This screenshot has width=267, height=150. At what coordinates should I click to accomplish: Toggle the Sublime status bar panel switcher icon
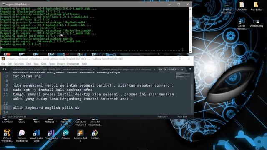(x=4, y=117)
